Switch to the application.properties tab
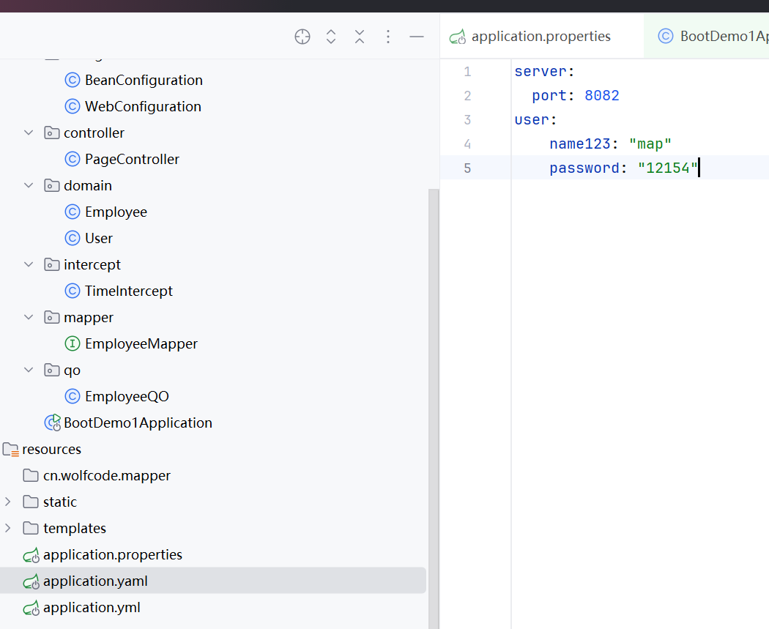The height and width of the screenshot is (629, 769). [x=540, y=37]
